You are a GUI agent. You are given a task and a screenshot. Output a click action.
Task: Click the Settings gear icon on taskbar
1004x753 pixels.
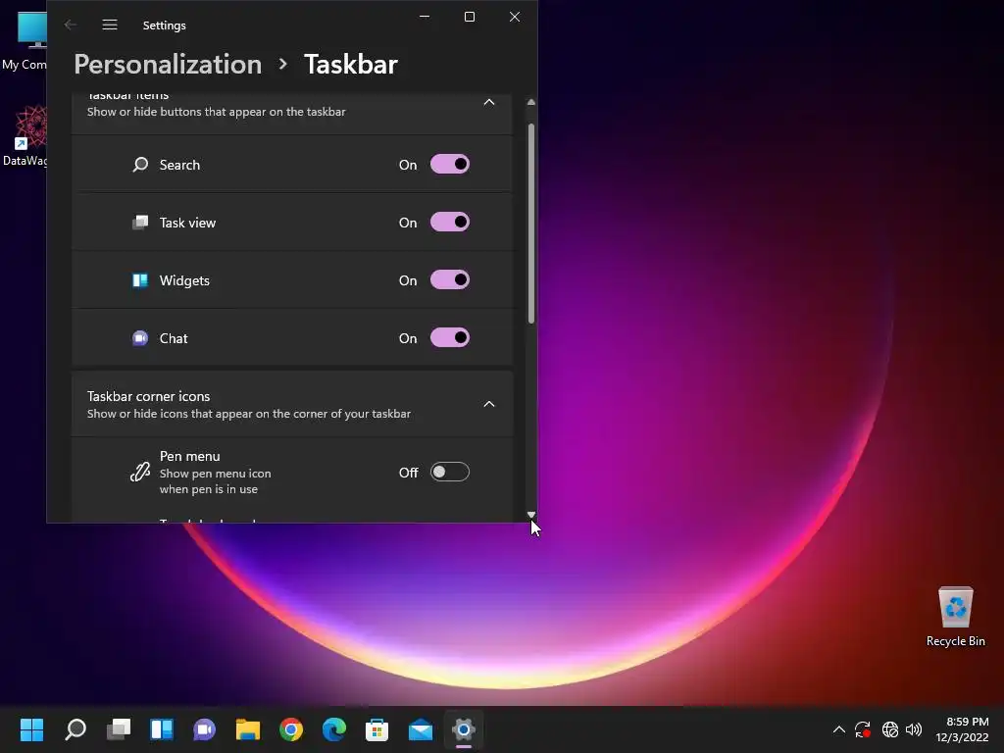tap(464, 728)
